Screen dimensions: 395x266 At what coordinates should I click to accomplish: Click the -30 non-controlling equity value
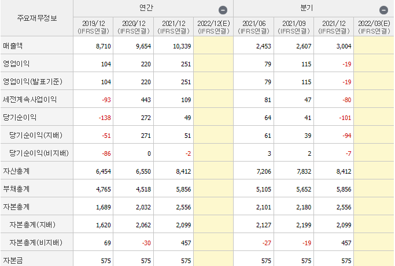(146, 243)
